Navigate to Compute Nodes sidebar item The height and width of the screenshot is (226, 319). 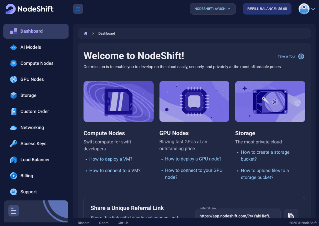(x=36, y=63)
